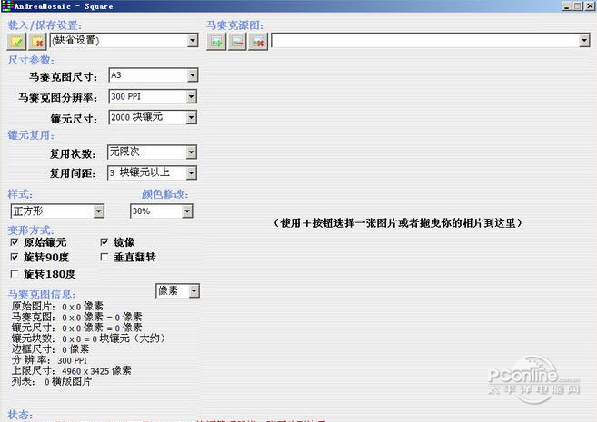Open the 马赛克图尺寸 A3 dropdown

coord(193,75)
